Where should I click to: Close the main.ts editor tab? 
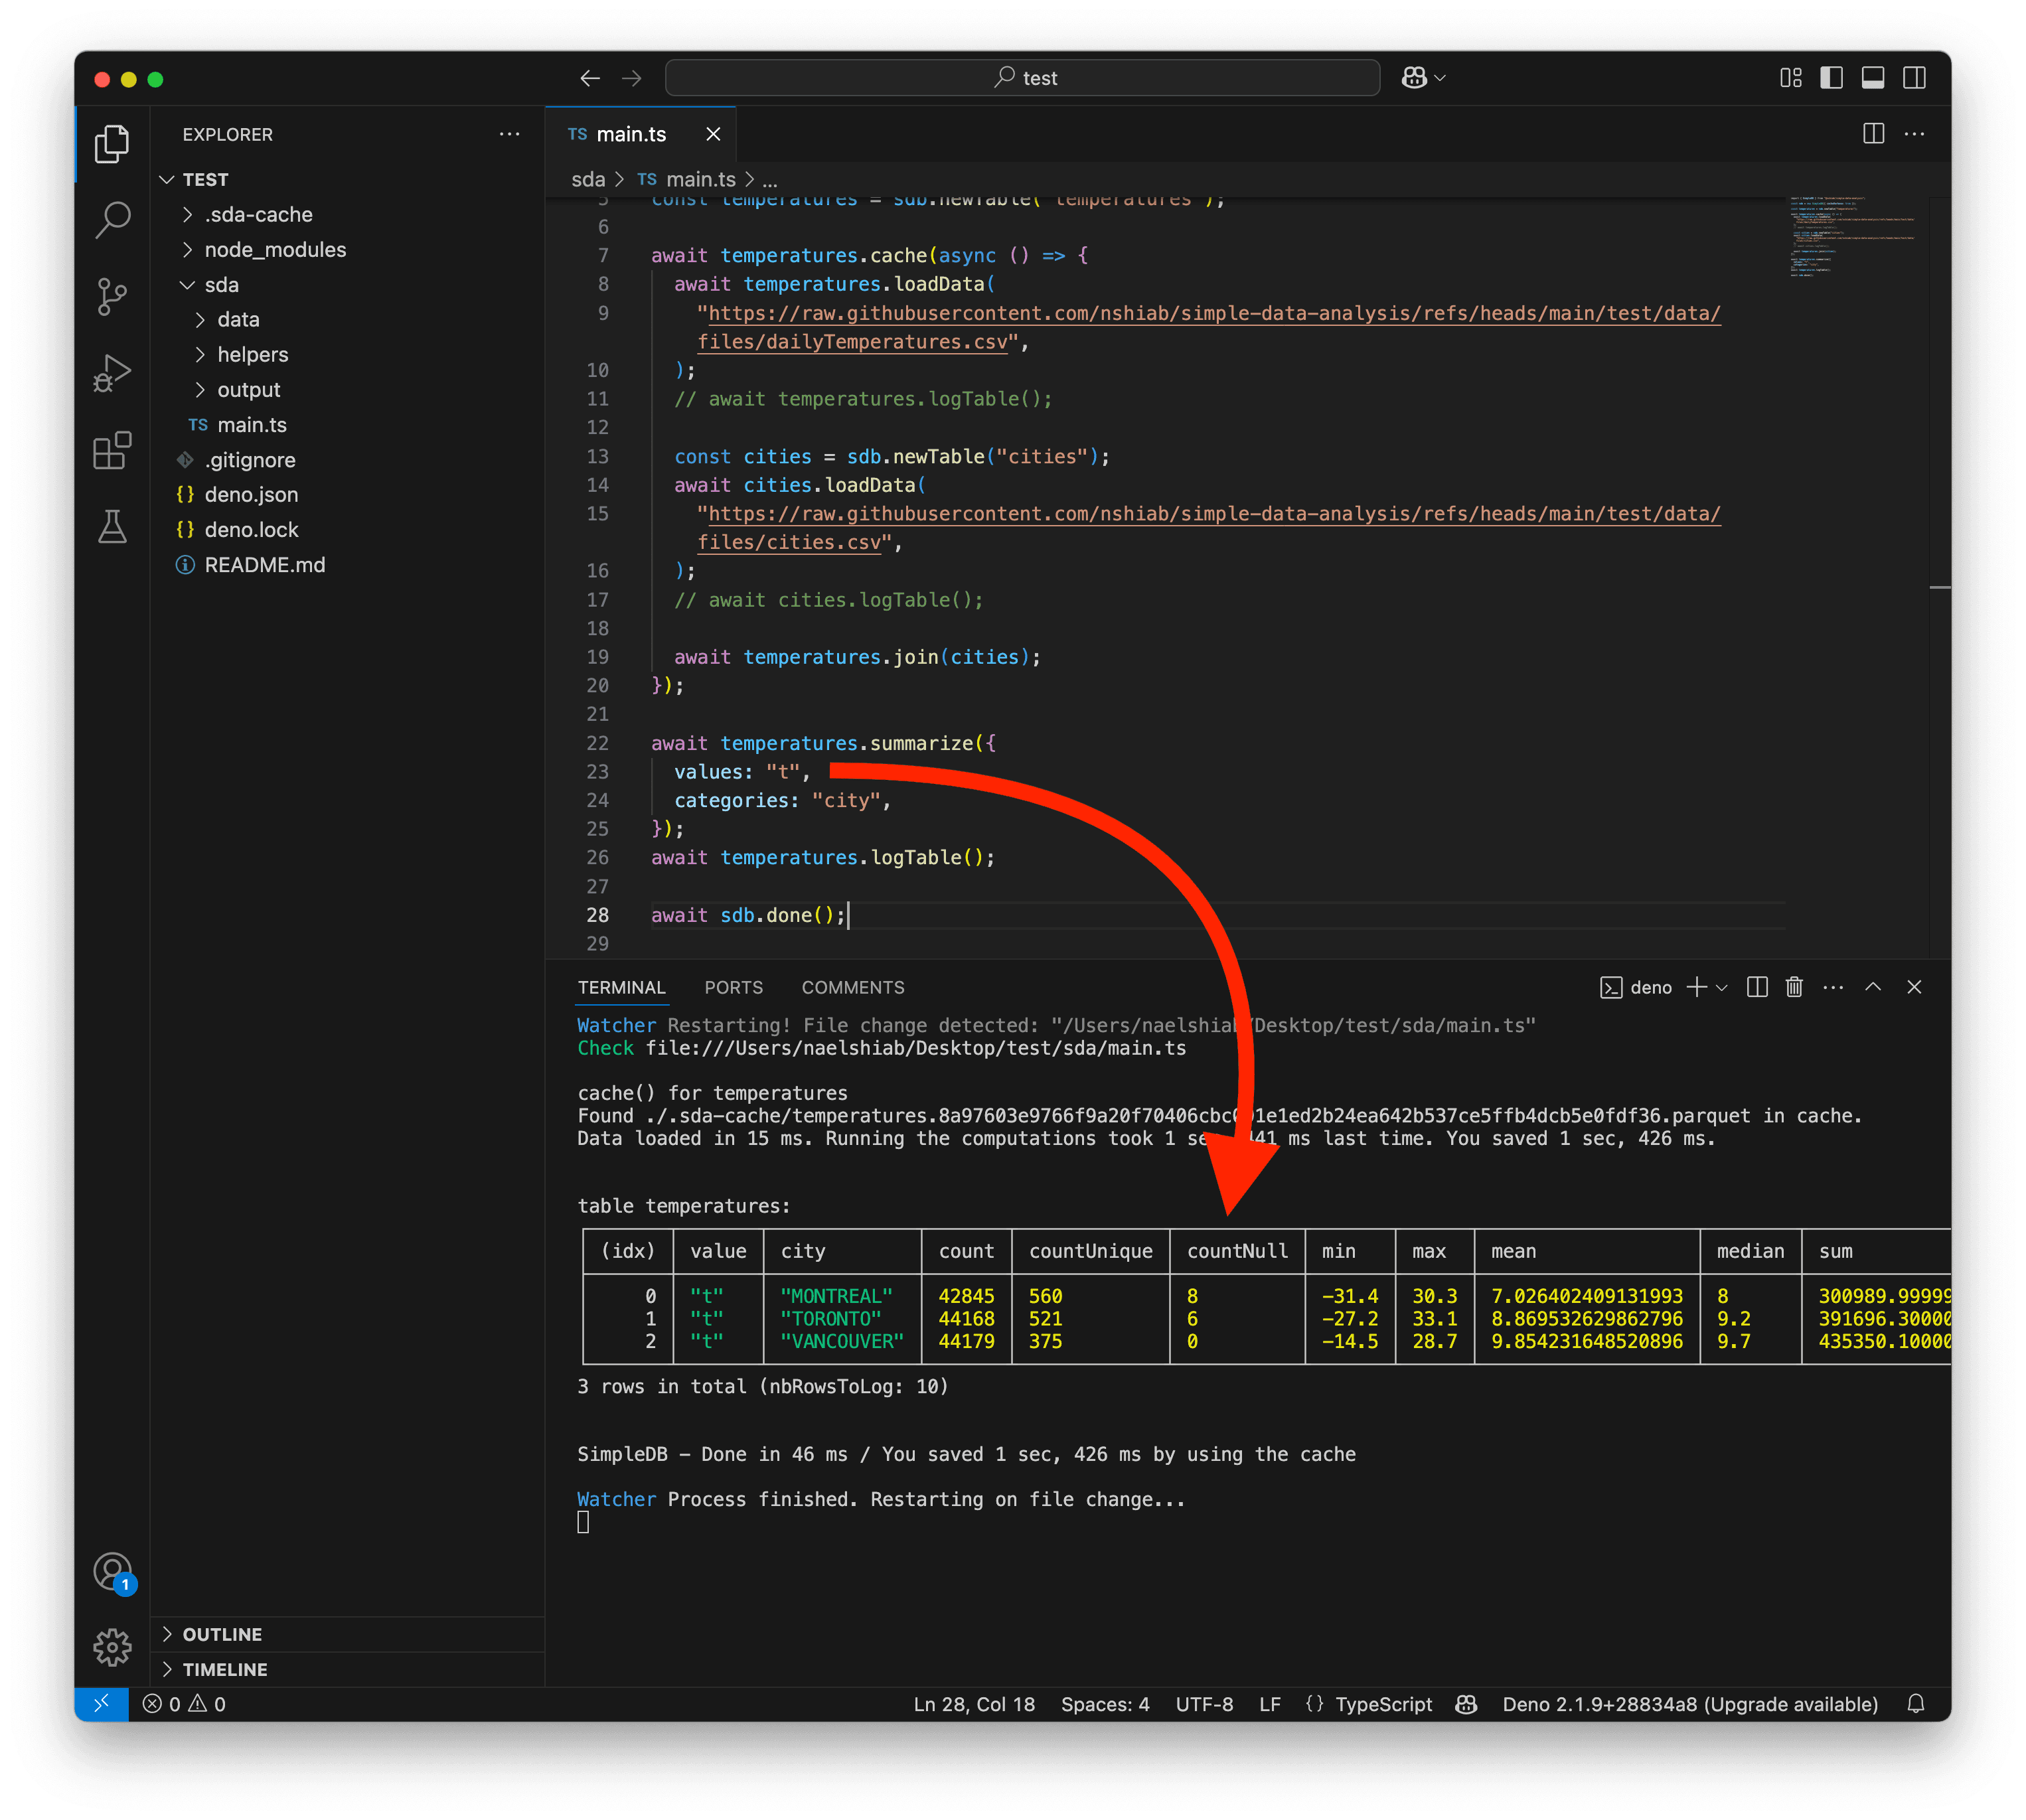click(x=713, y=134)
